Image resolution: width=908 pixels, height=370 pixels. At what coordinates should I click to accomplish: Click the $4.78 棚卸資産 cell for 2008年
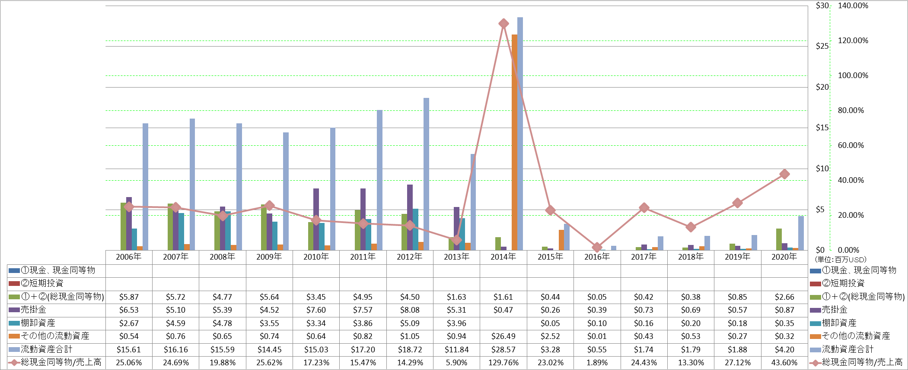click(x=223, y=323)
